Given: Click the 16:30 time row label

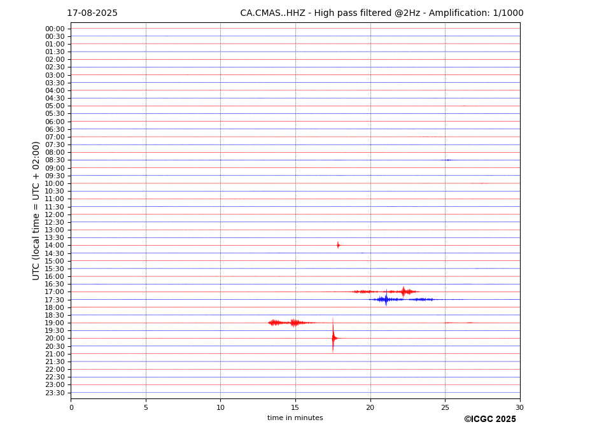Looking at the screenshot, I should (x=55, y=284).
